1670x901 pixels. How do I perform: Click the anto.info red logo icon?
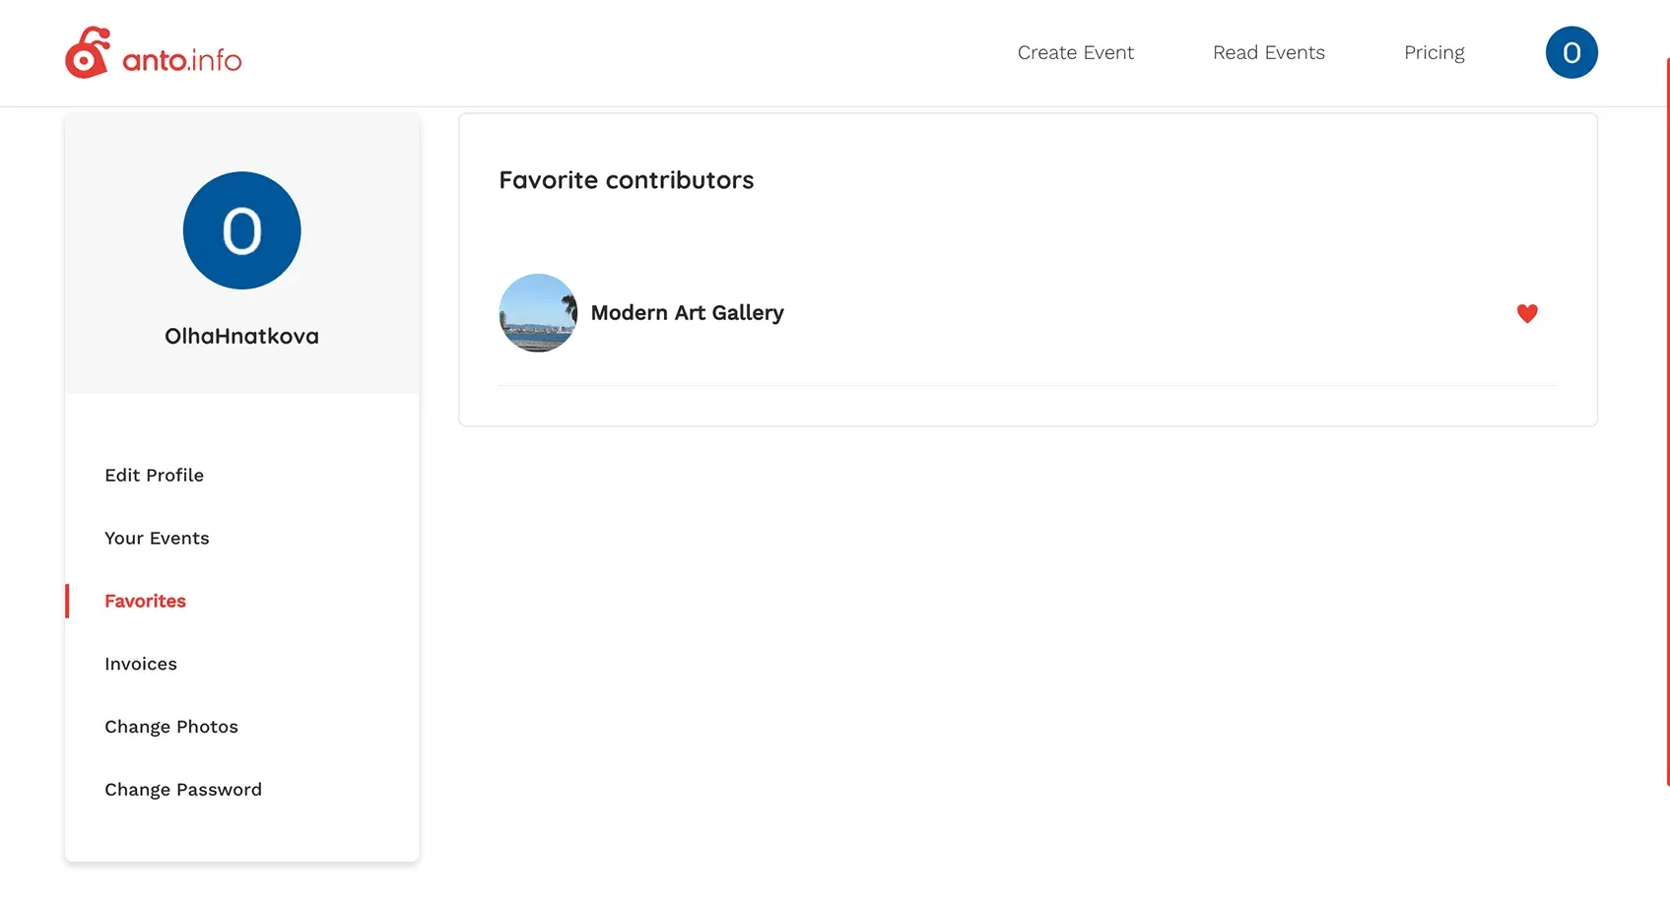[x=87, y=53]
